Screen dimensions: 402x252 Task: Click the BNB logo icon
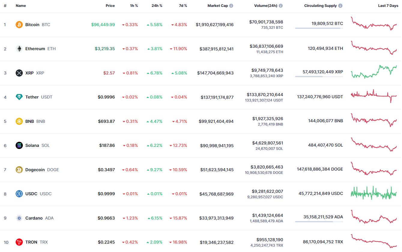[19, 121]
